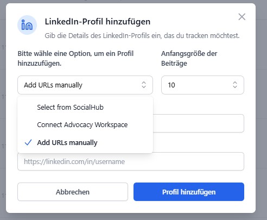This screenshot has width=267, height=220.
Task: Collapse the Add URLs manually combo box
Action: click(85, 85)
